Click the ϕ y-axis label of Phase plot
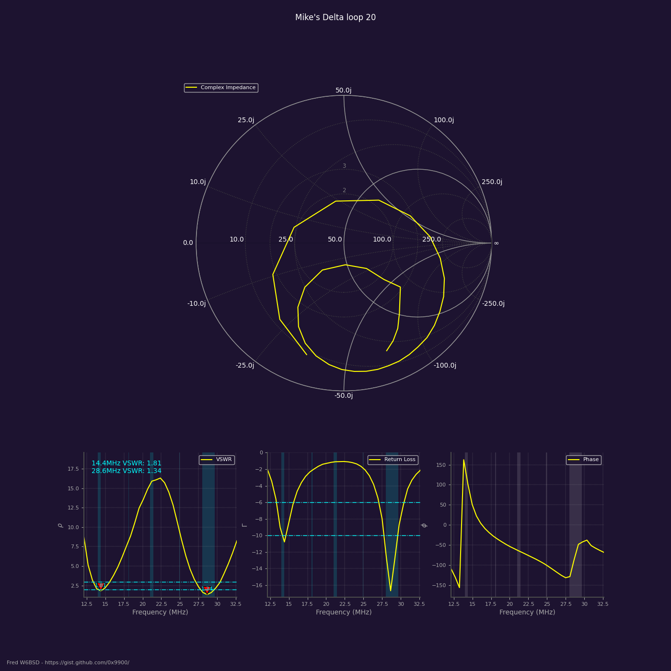 coord(424,525)
